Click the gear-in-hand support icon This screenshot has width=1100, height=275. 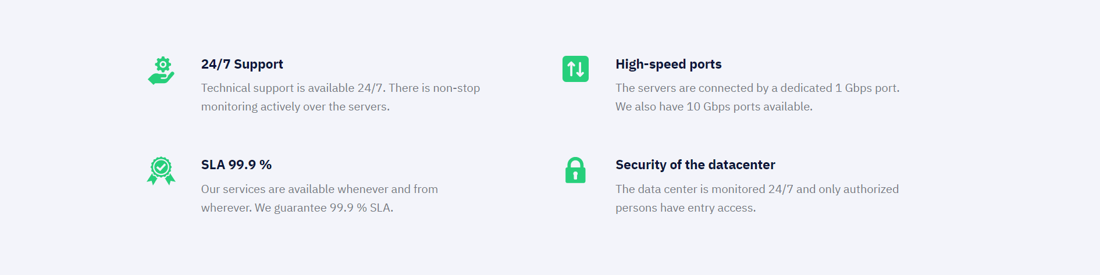[x=161, y=70]
